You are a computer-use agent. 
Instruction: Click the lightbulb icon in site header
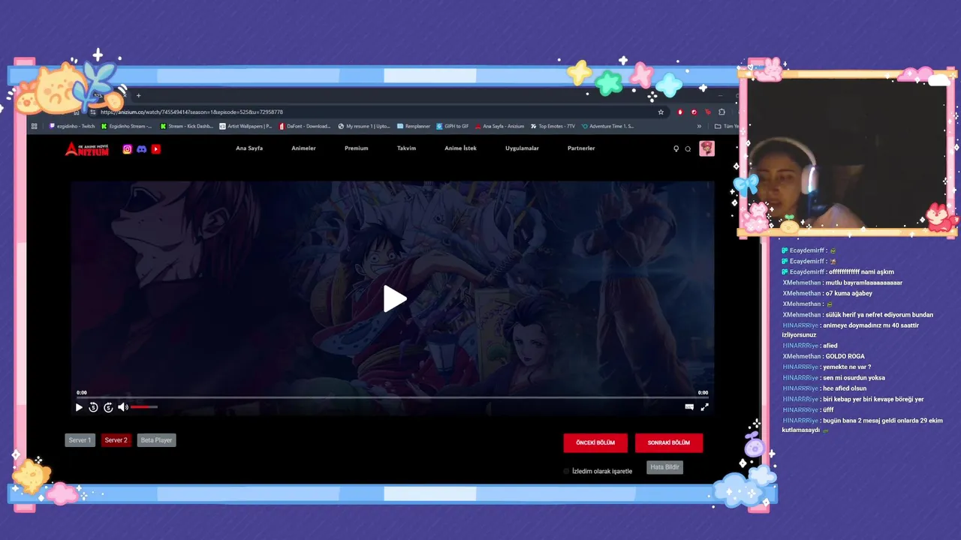point(676,148)
